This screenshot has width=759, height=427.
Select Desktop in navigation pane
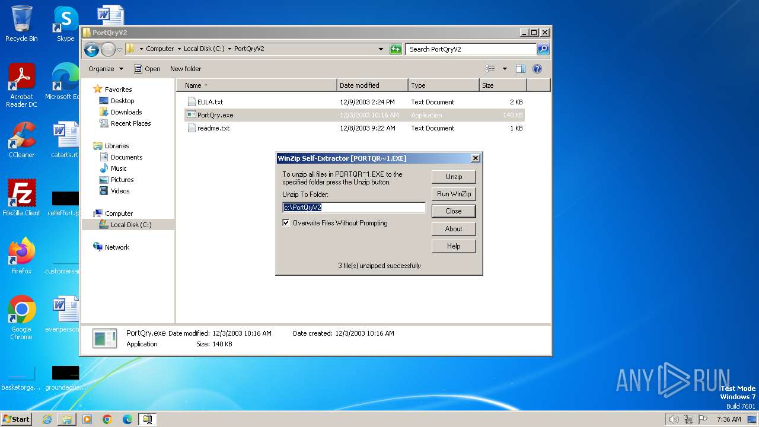pyautogui.click(x=122, y=101)
